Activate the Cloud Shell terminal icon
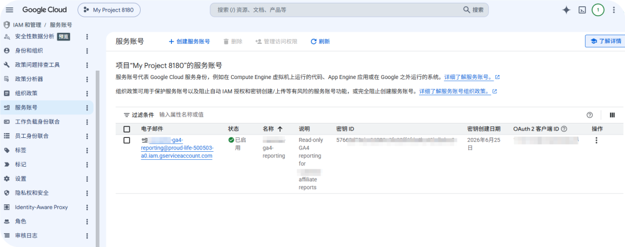Image resolution: width=625 pixels, height=247 pixels. (582, 10)
